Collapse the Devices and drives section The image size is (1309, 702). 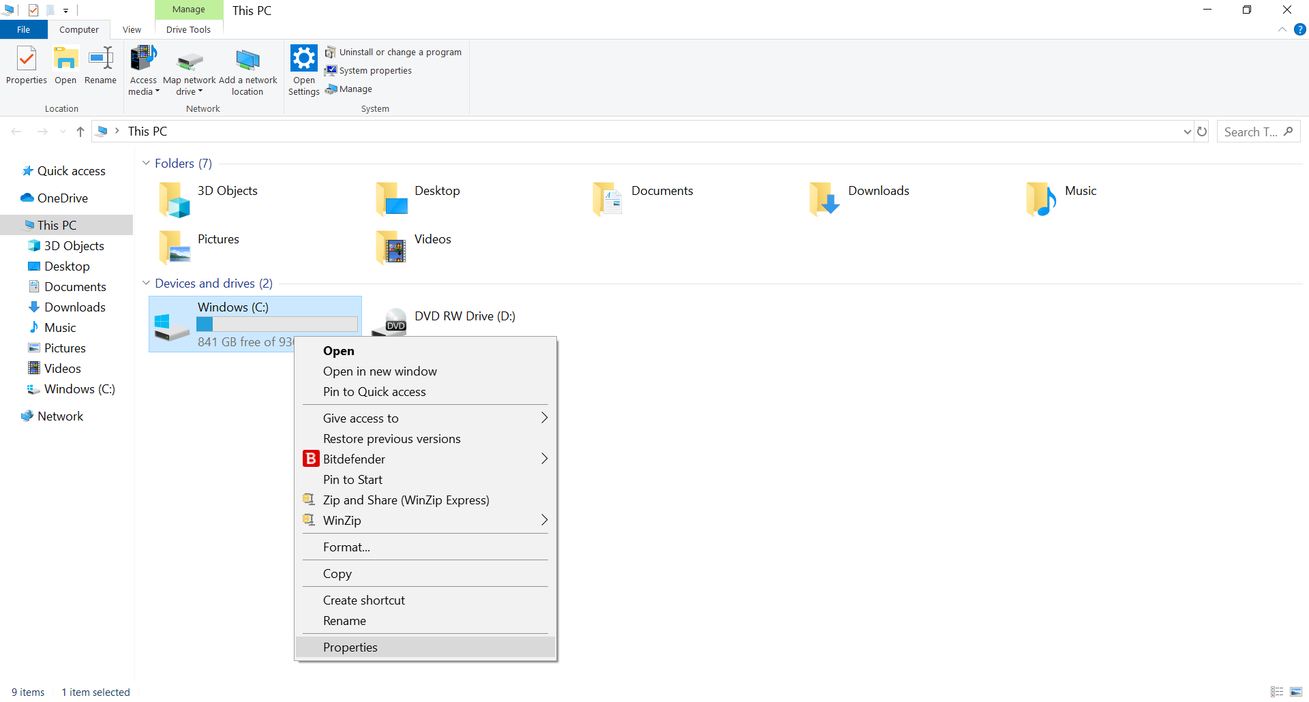(146, 283)
